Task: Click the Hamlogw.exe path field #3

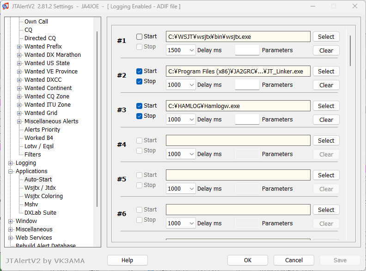Action: [x=238, y=106]
